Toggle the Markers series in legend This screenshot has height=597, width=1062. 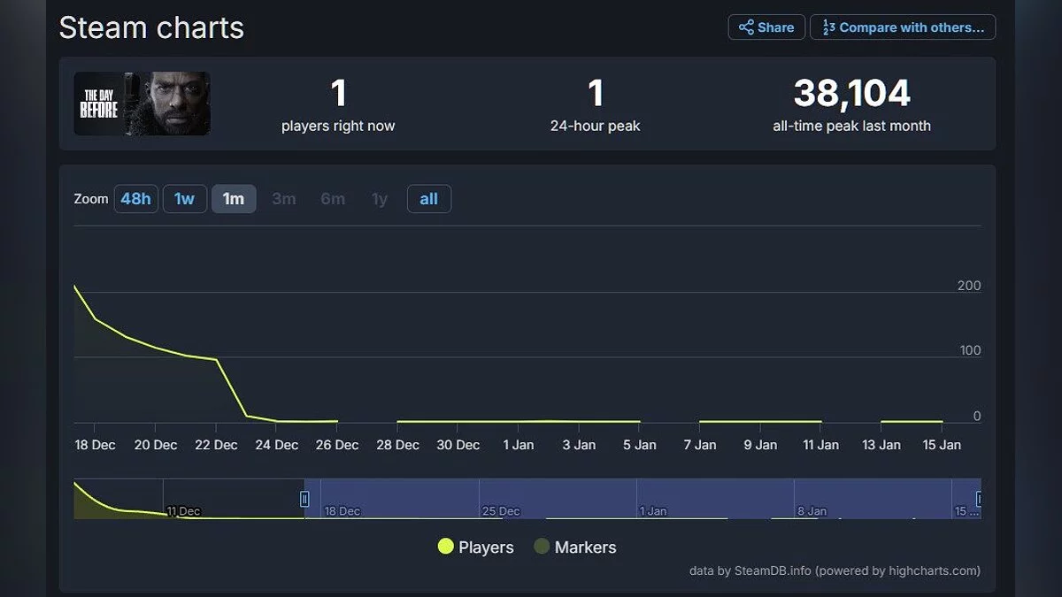[x=575, y=547]
